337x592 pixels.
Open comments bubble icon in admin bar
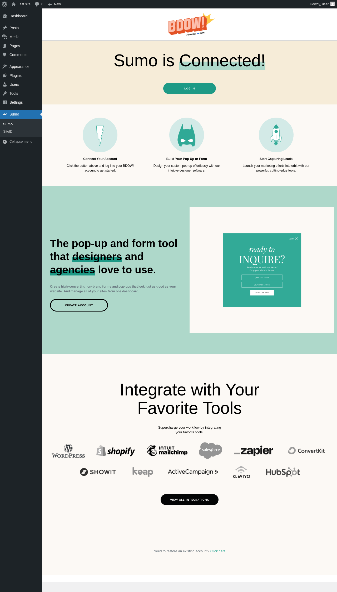coord(37,4)
